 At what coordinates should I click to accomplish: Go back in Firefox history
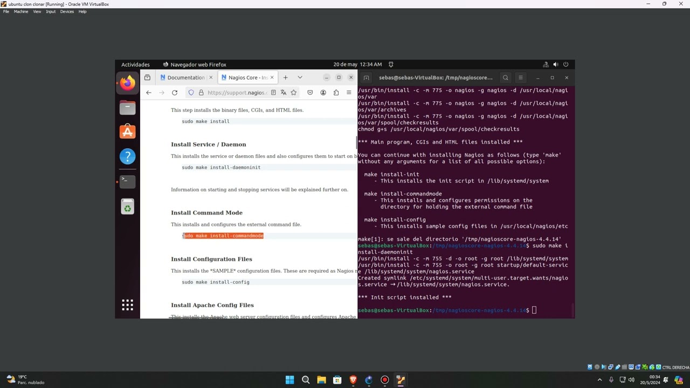coord(149,93)
